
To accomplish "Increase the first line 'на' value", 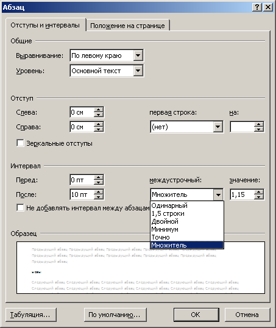I will 259,124.
